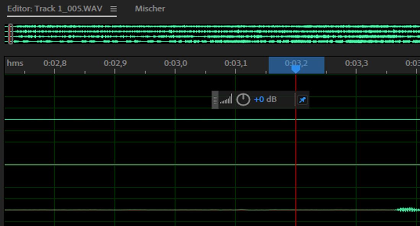This screenshot has width=420, height=226.
Task: Click the HUD drag grip handle
Action: [x=215, y=100]
